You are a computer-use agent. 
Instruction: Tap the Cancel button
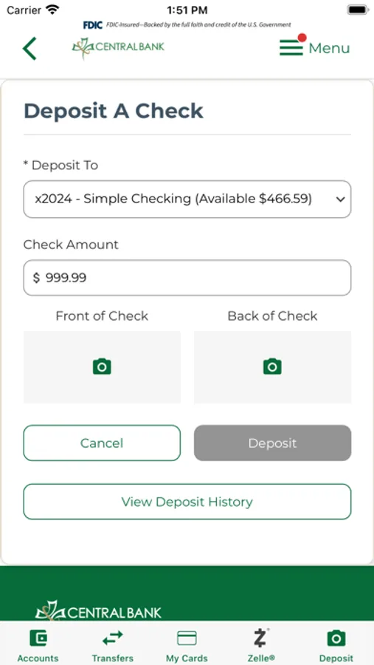click(x=102, y=443)
